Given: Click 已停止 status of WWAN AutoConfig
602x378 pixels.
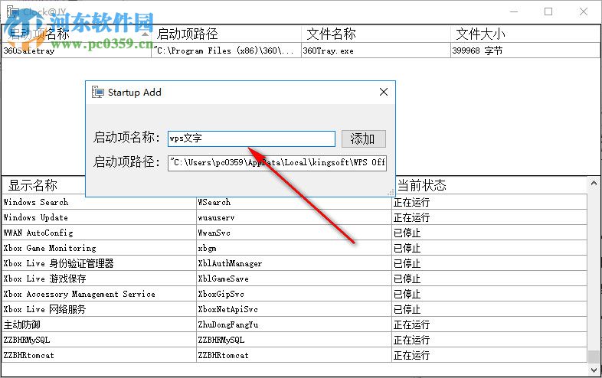Looking at the screenshot, I should point(489,233).
